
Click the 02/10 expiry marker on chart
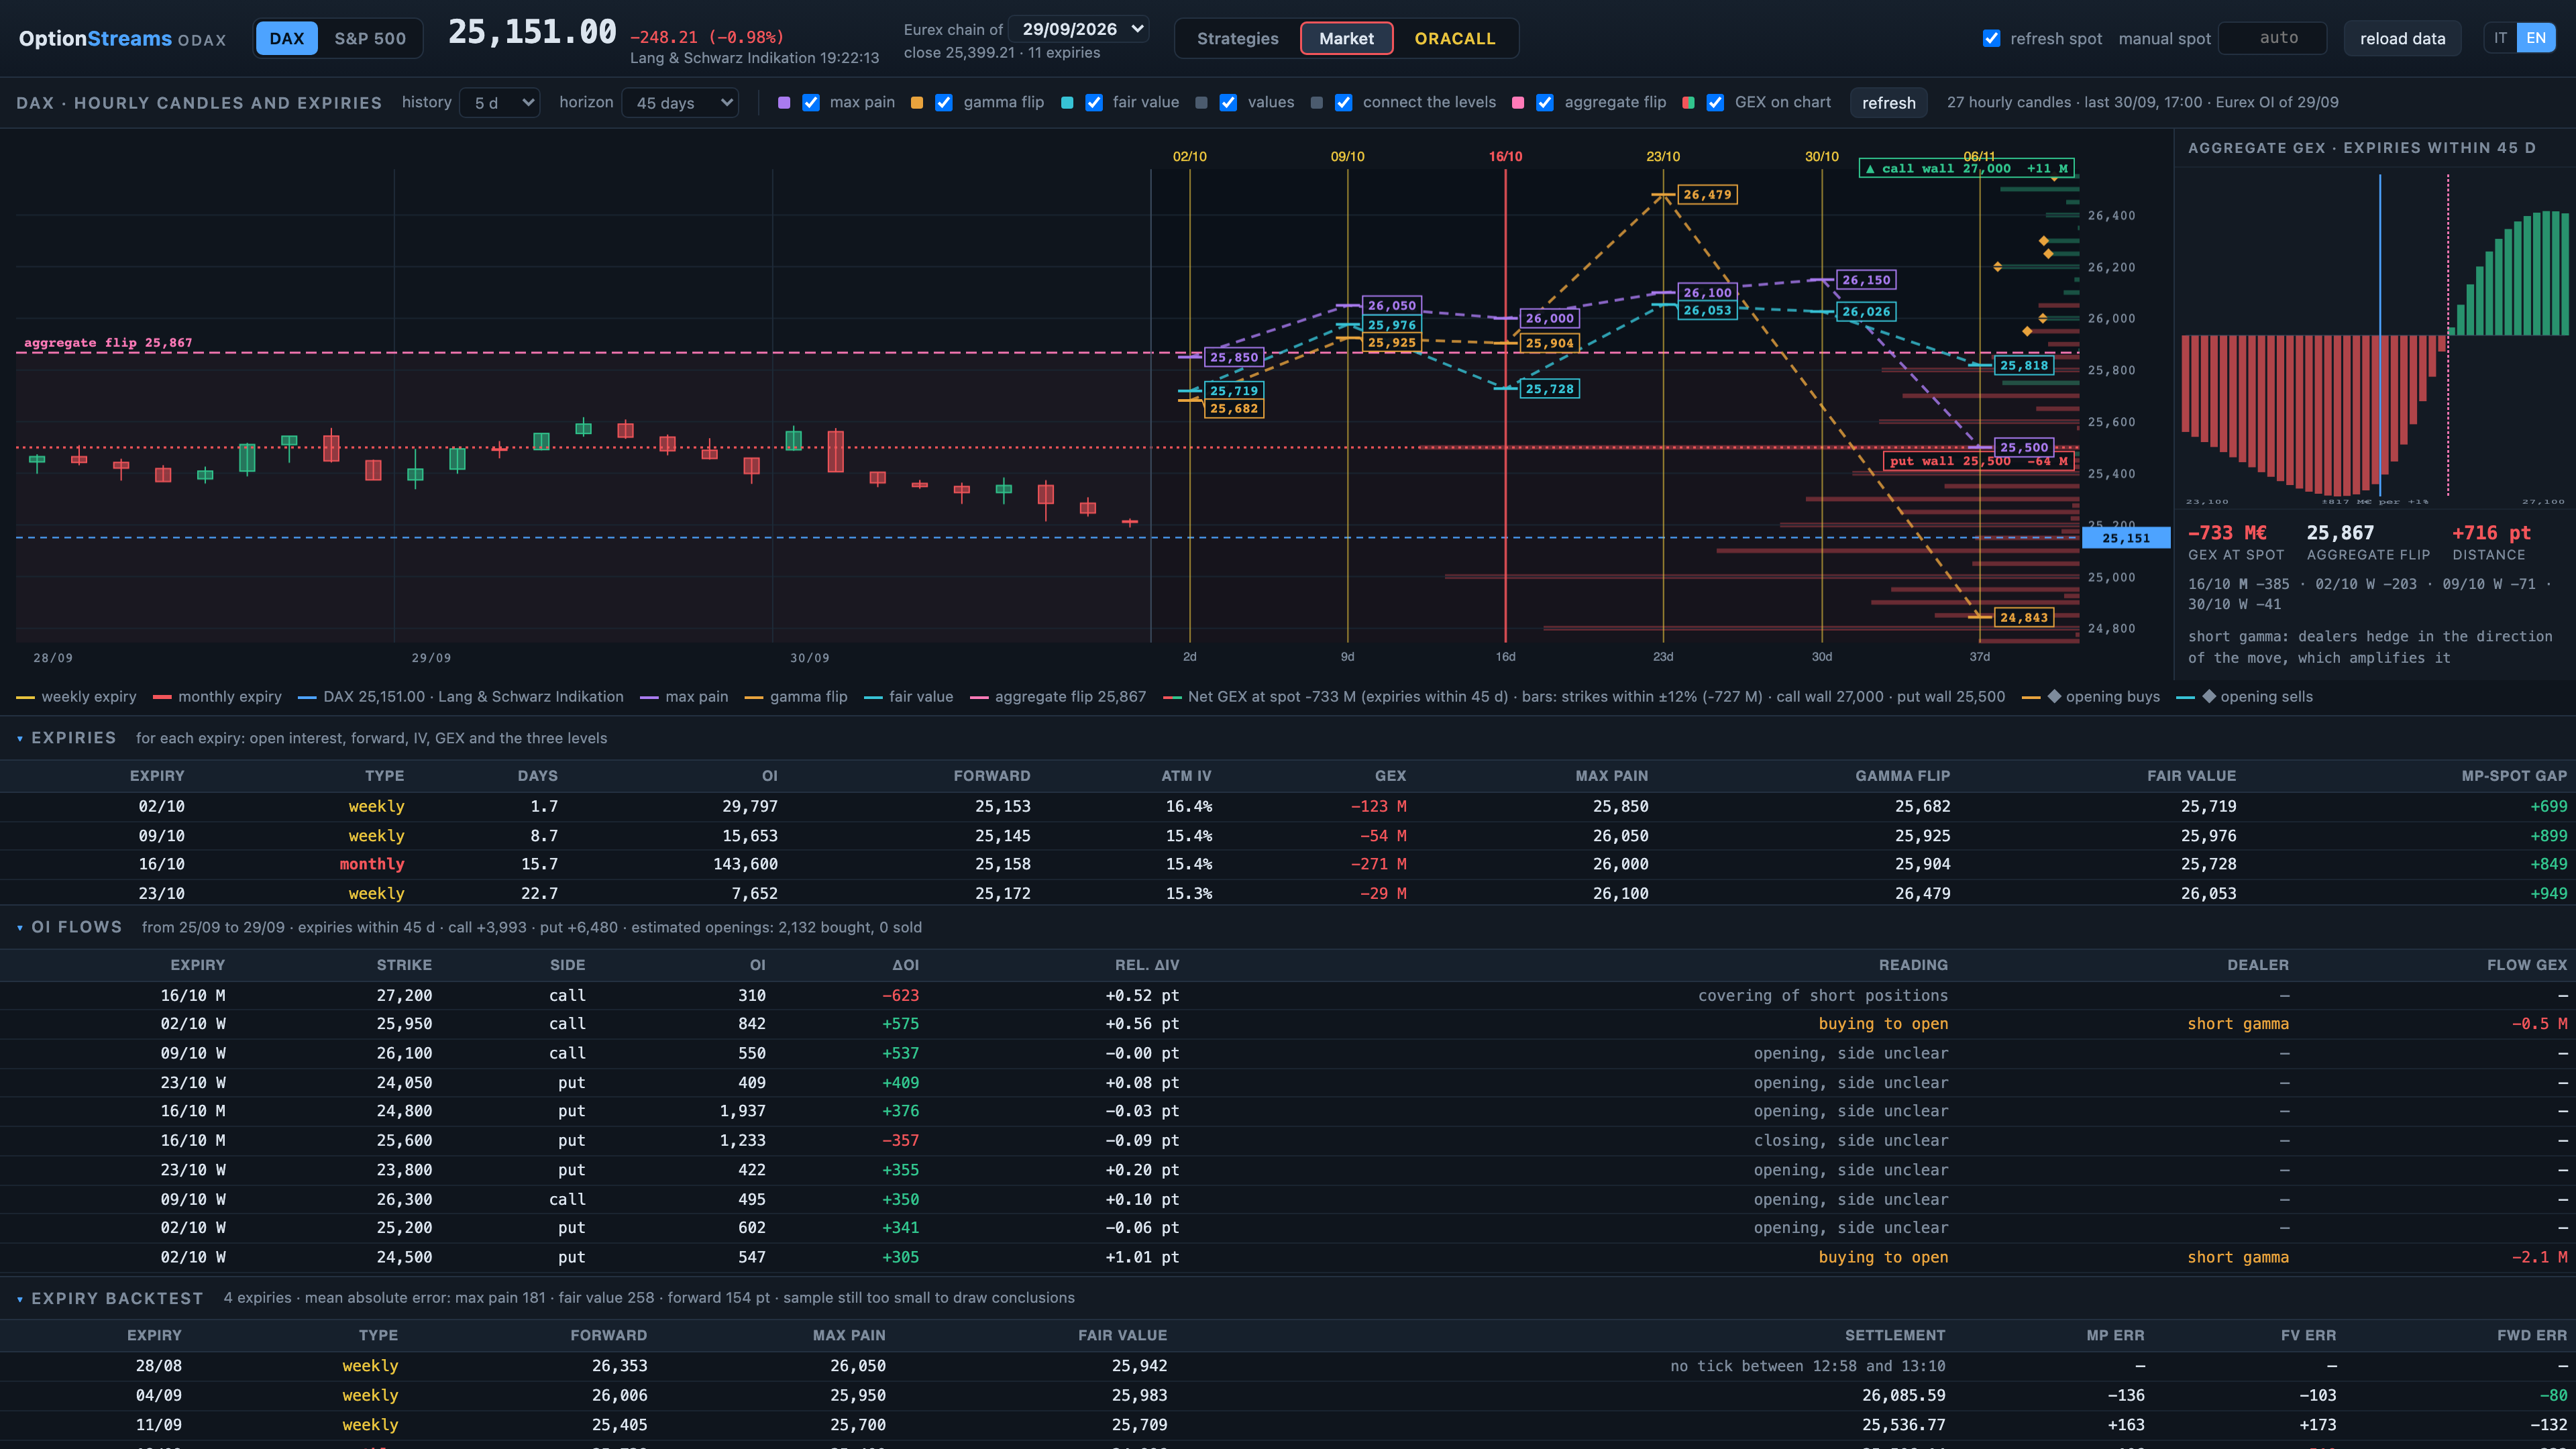click(x=1189, y=156)
